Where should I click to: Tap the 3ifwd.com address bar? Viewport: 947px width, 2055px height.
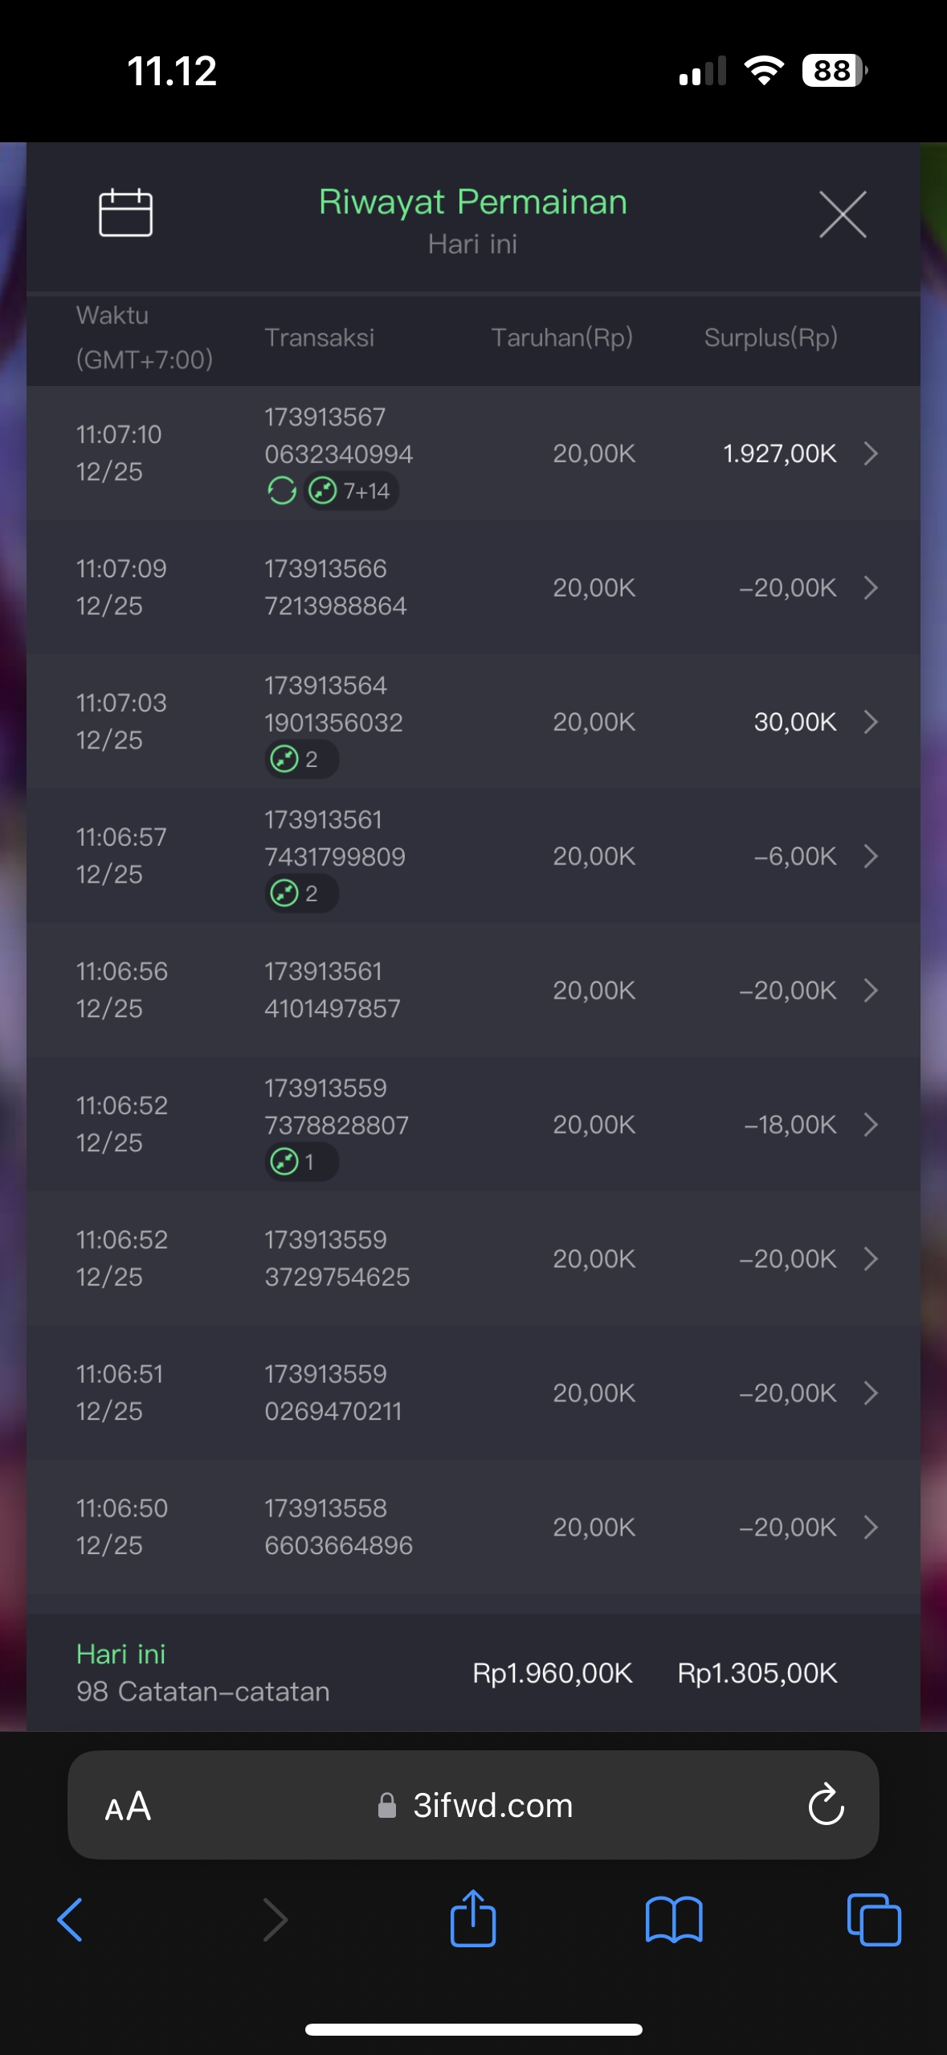pos(492,1806)
